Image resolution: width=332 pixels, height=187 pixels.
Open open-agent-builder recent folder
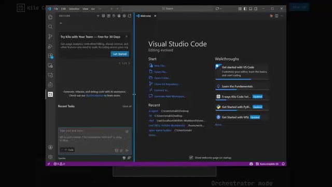(x=160, y=130)
